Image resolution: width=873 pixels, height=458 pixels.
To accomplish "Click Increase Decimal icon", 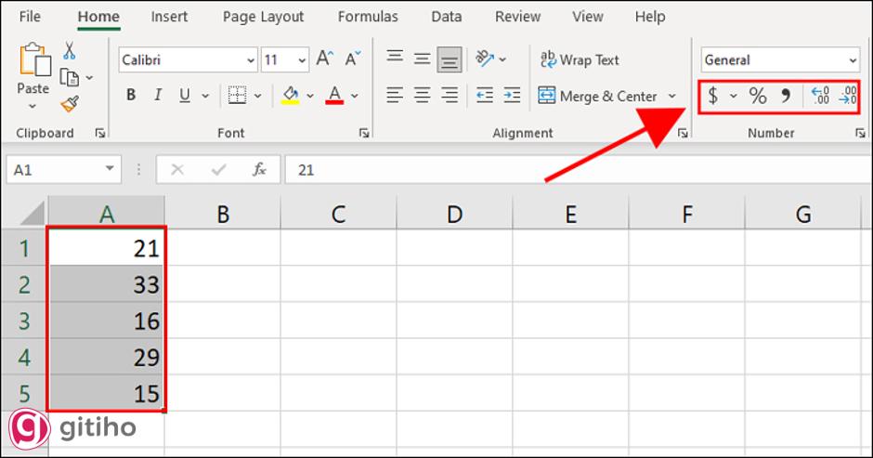I will click(x=821, y=96).
